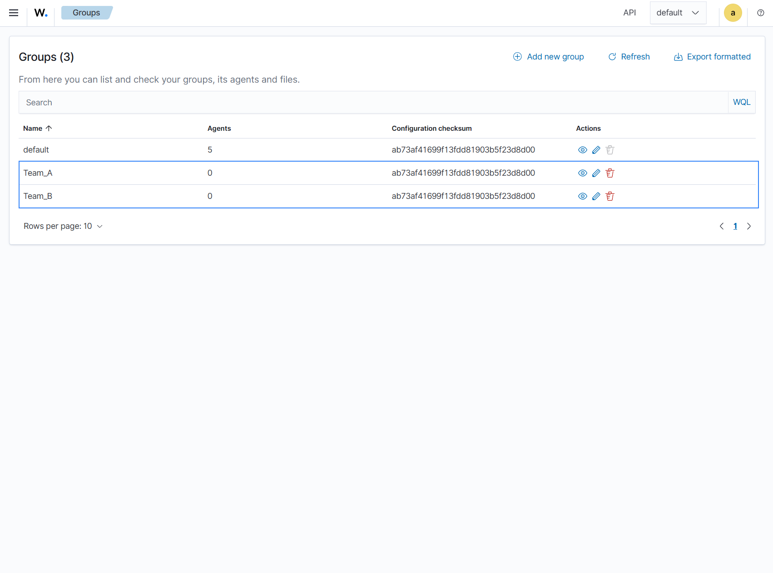Open the help question mark icon
The height and width of the screenshot is (573, 773).
pyautogui.click(x=760, y=13)
